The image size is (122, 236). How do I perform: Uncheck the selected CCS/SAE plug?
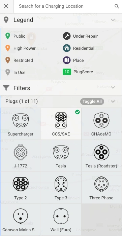pos(61,124)
